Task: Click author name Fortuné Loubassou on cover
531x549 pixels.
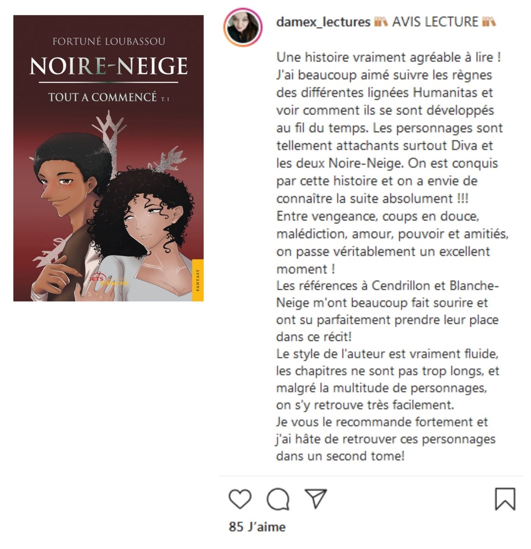Action: [x=109, y=41]
